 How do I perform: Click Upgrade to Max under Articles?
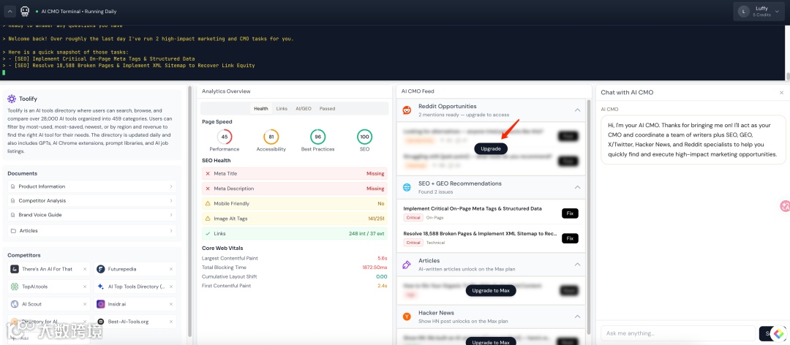491,291
